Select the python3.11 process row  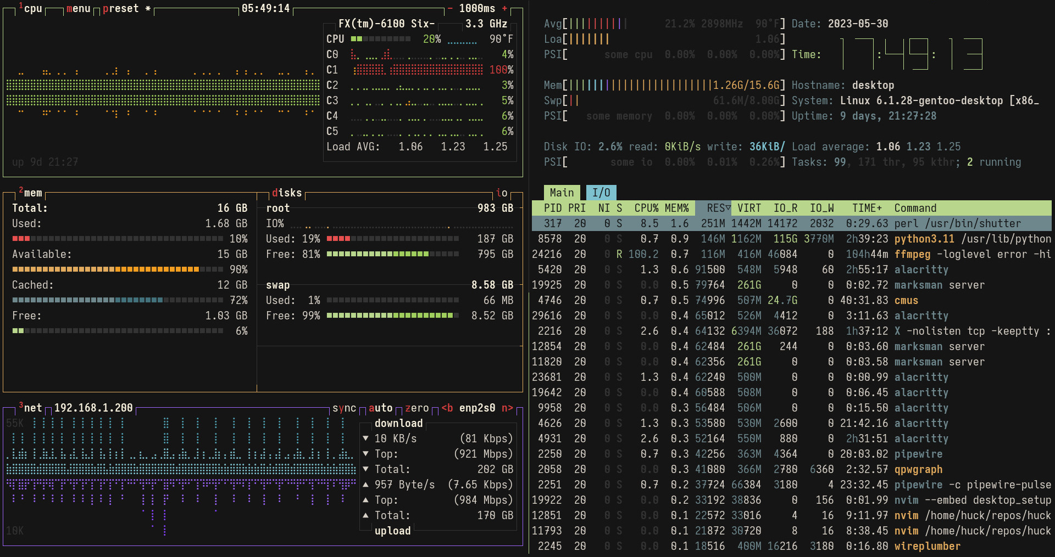(x=792, y=239)
